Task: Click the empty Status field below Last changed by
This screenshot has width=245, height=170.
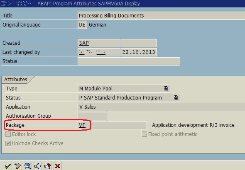Action: point(129,61)
